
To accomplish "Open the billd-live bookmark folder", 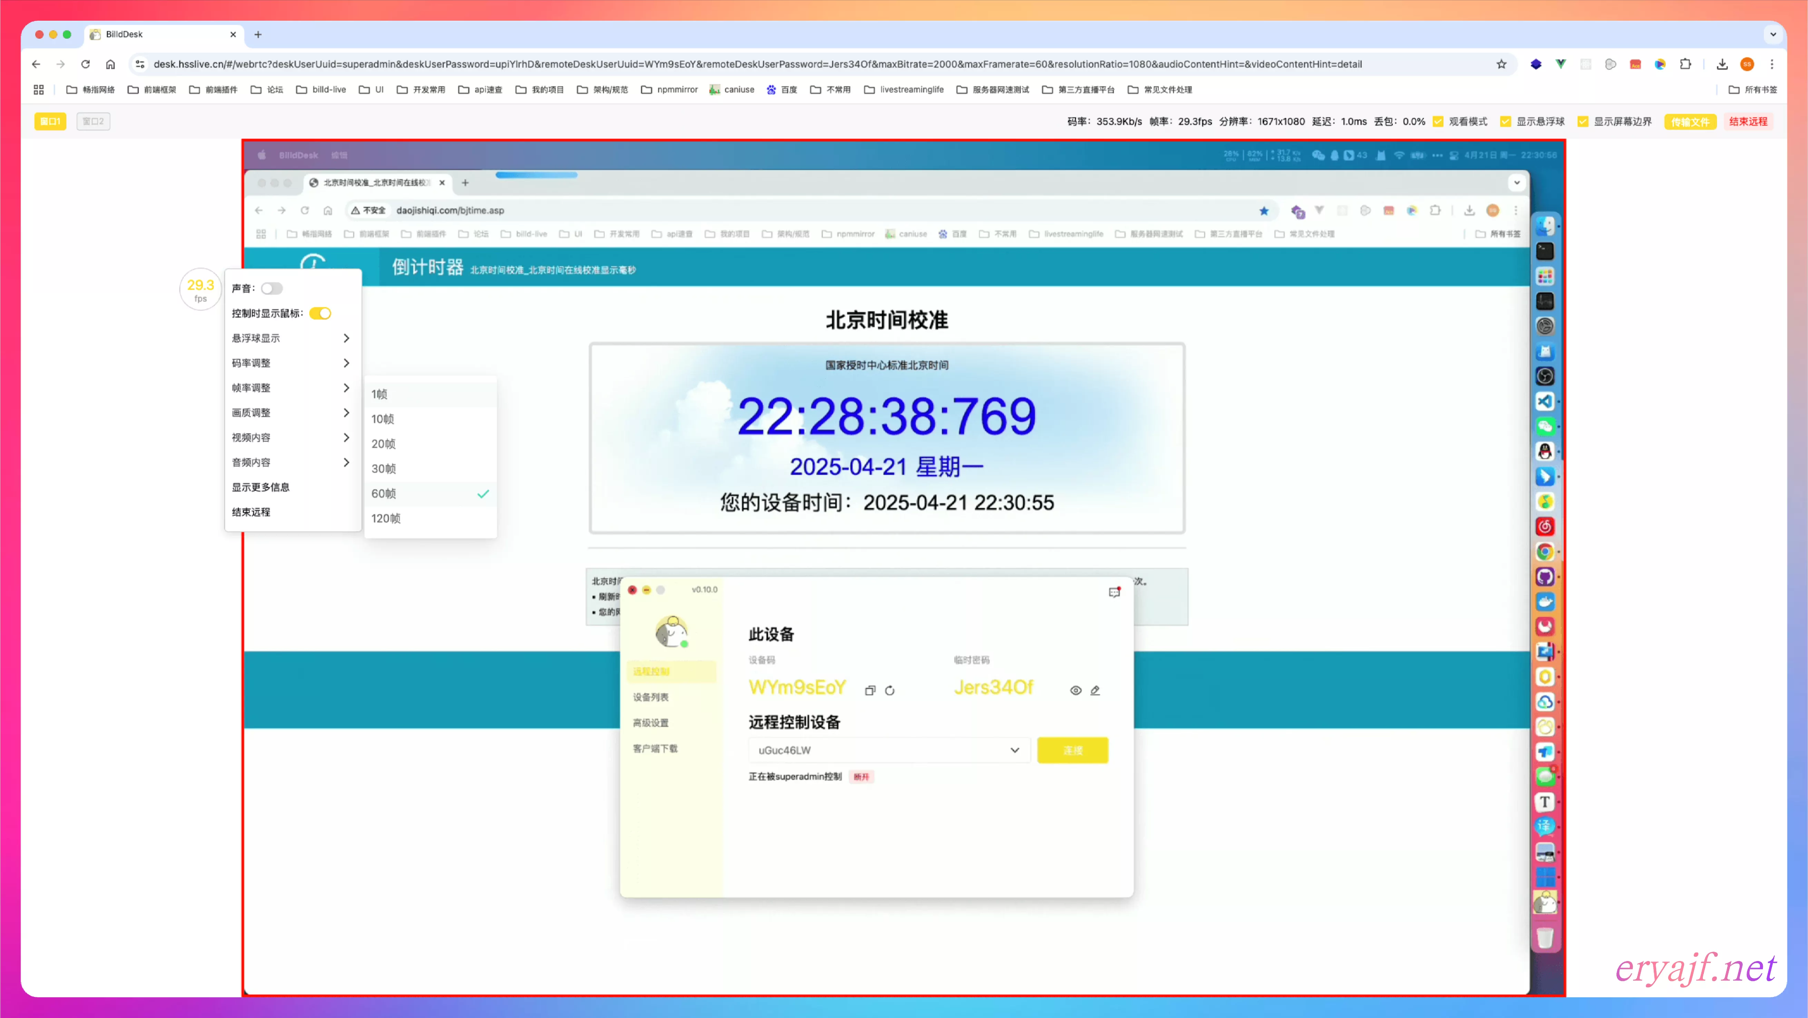I will 322,89.
